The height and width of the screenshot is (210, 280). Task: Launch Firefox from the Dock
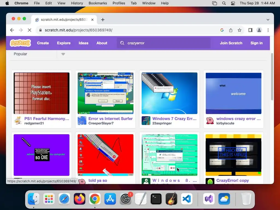80,199
